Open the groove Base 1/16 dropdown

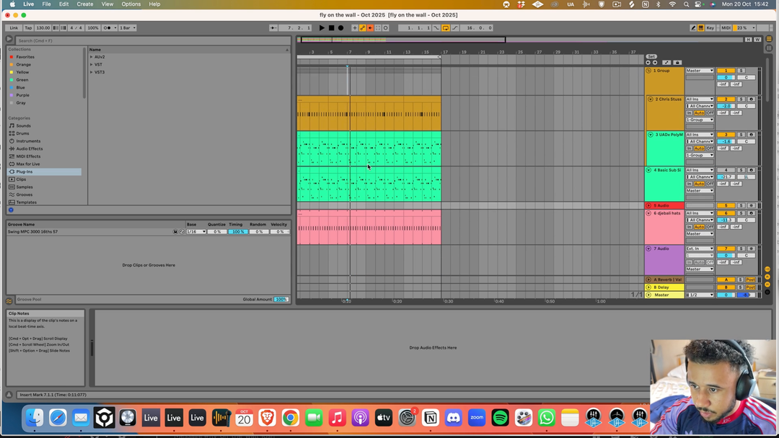(x=195, y=232)
